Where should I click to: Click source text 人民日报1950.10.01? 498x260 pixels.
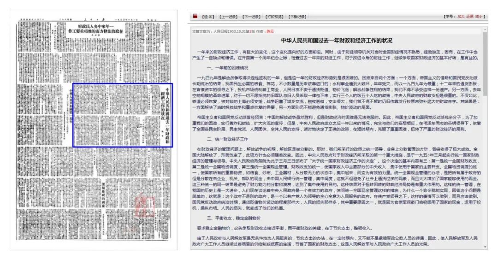pyautogui.click(x=230, y=31)
